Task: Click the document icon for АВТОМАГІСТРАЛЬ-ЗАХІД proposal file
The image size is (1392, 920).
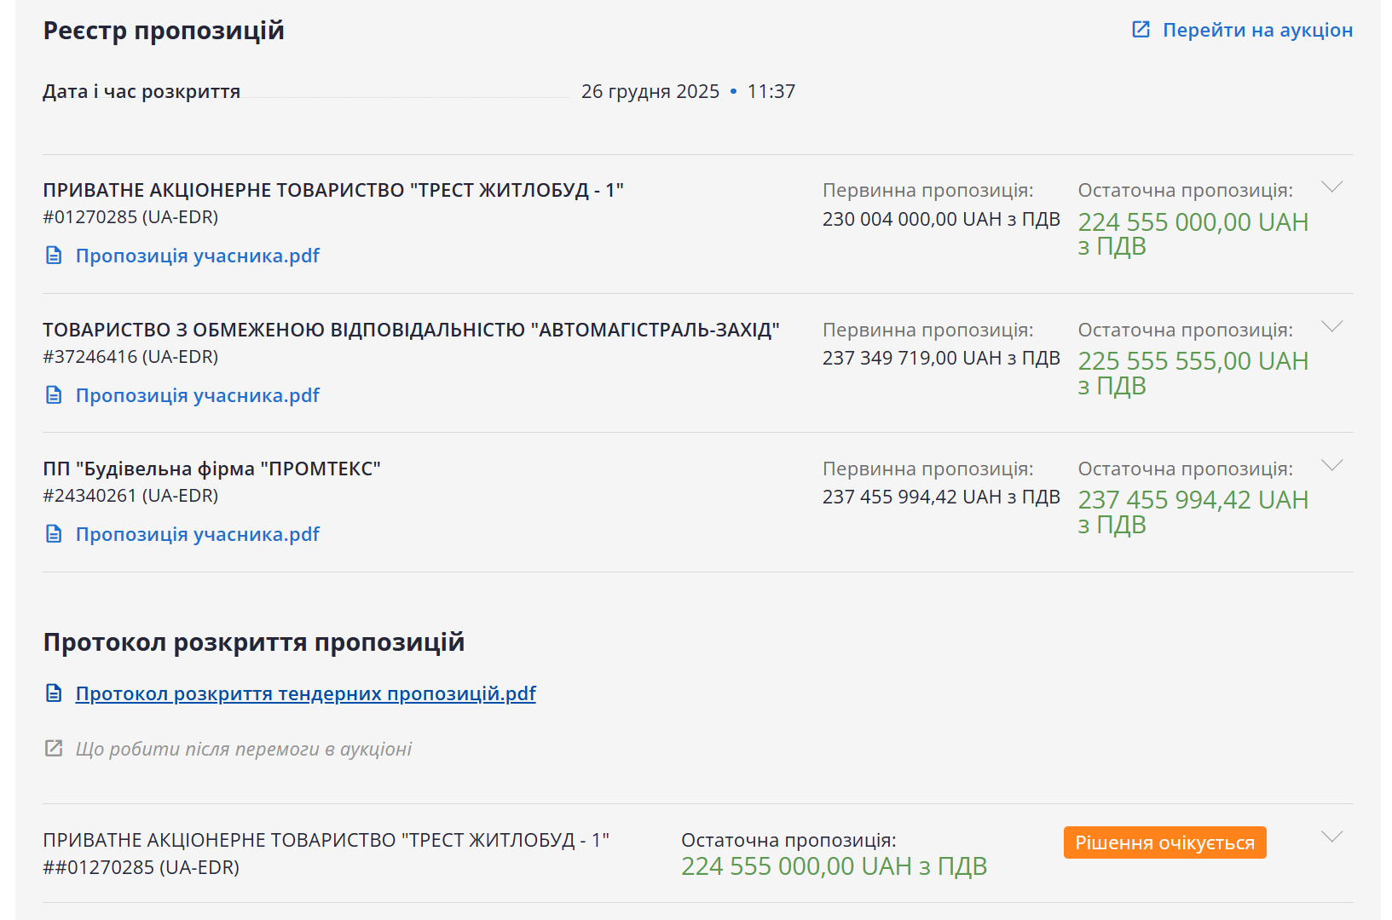Action: click(x=54, y=395)
